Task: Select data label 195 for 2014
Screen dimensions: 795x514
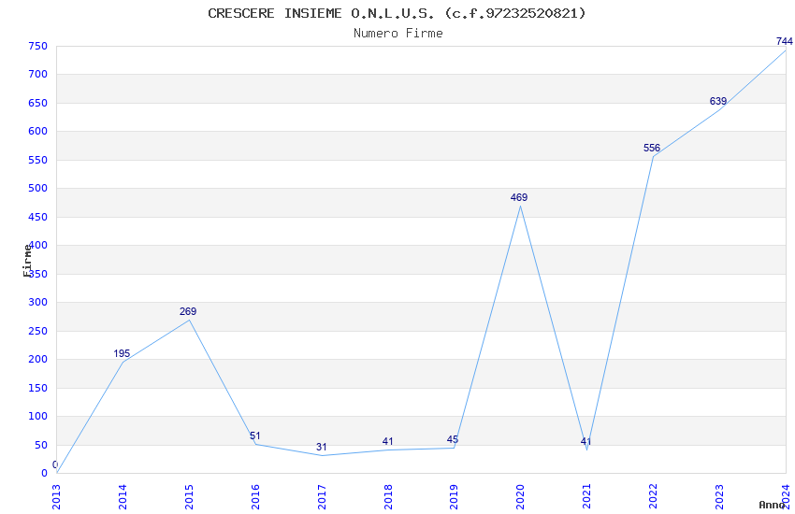Action: pos(122,353)
